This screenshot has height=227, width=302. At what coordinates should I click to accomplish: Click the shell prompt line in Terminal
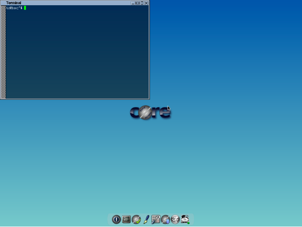(16, 8)
